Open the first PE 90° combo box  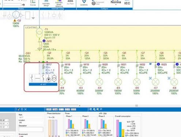pos(4,120)
